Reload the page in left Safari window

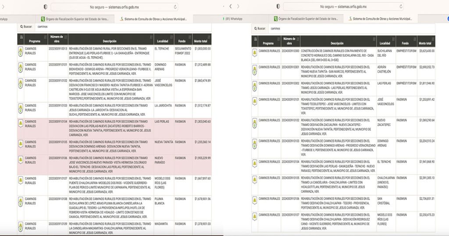(175, 7)
